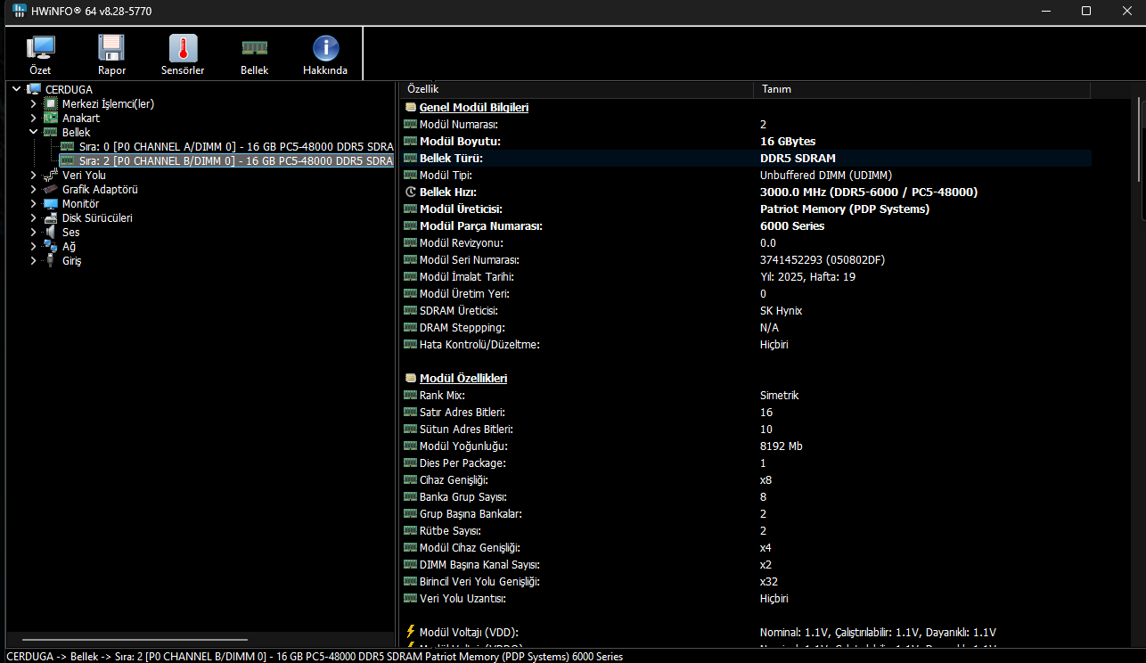1146x663 pixels.
Task: Select the x32 primary bus width value
Action: click(769, 581)
